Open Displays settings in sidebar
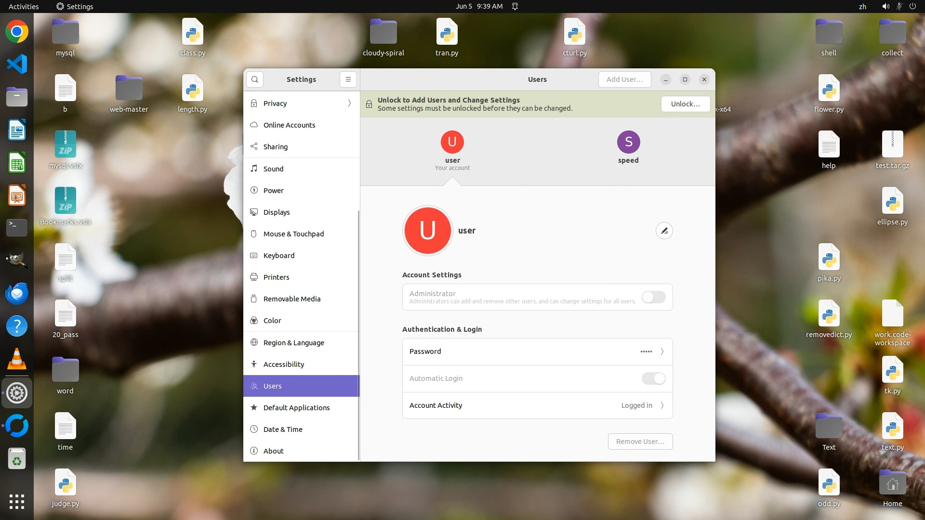 tap(277, 212)
